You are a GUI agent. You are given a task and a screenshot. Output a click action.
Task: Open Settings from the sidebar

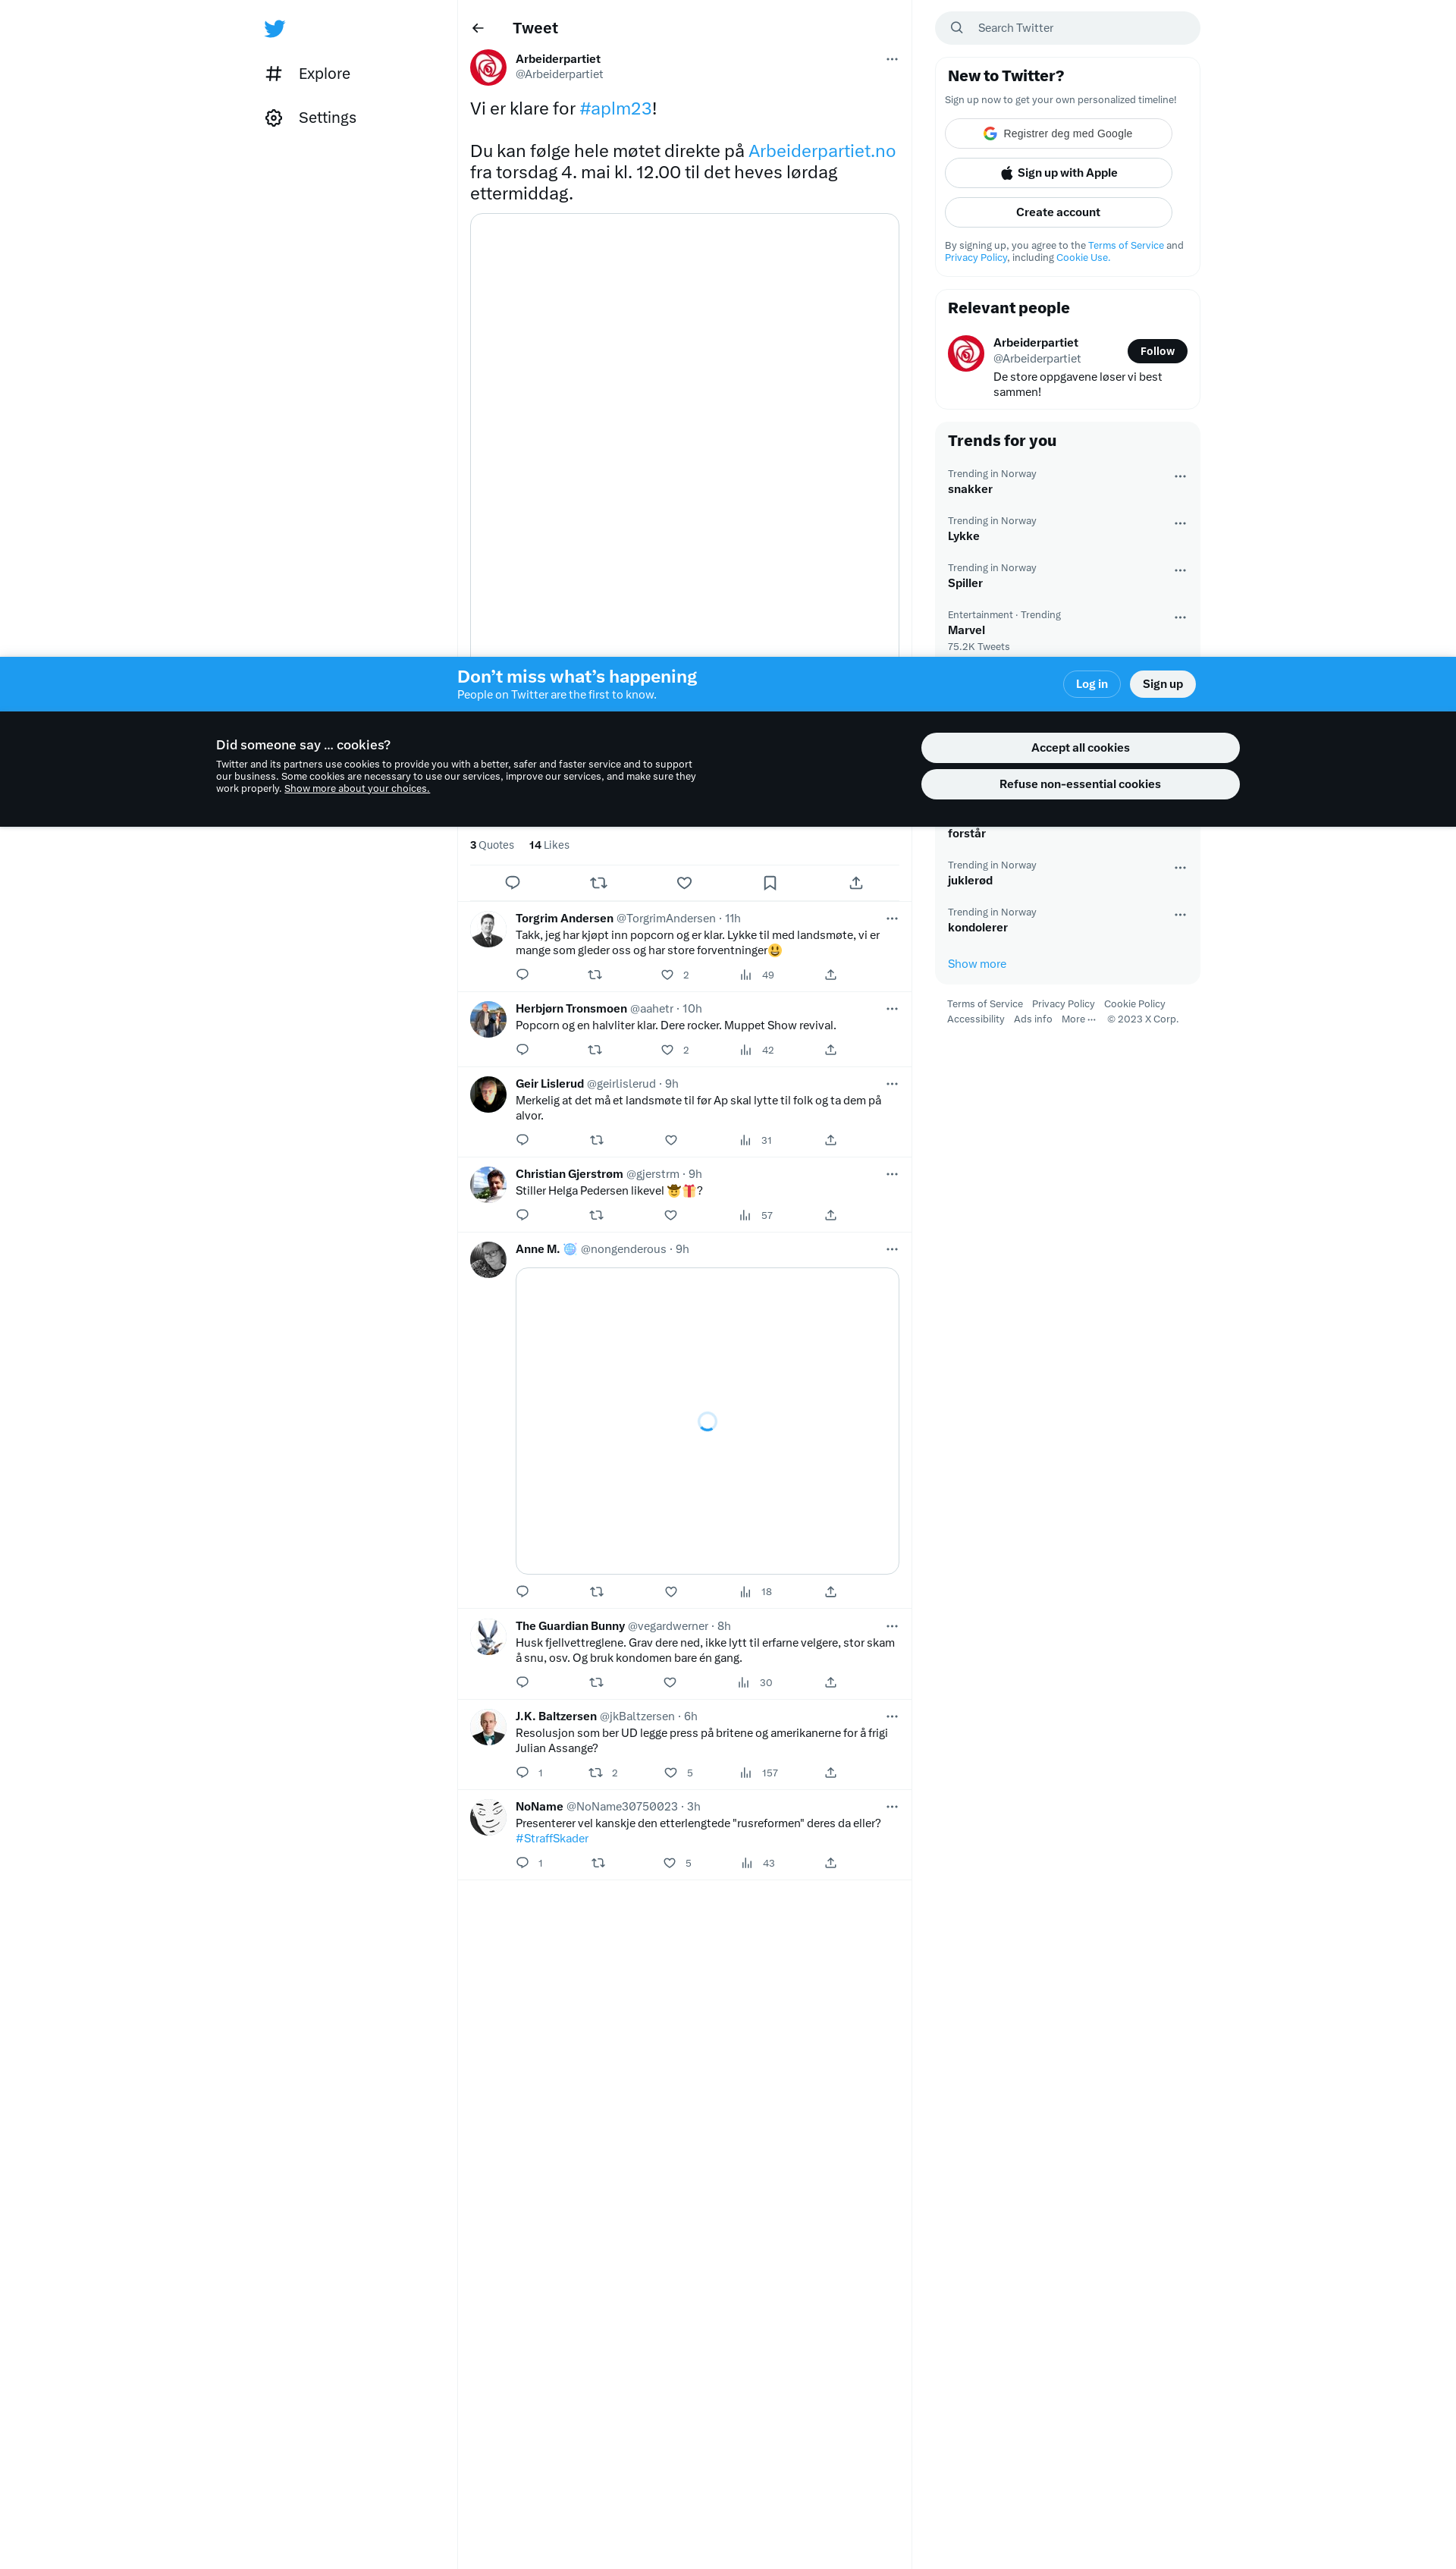(x=310, y=118)
